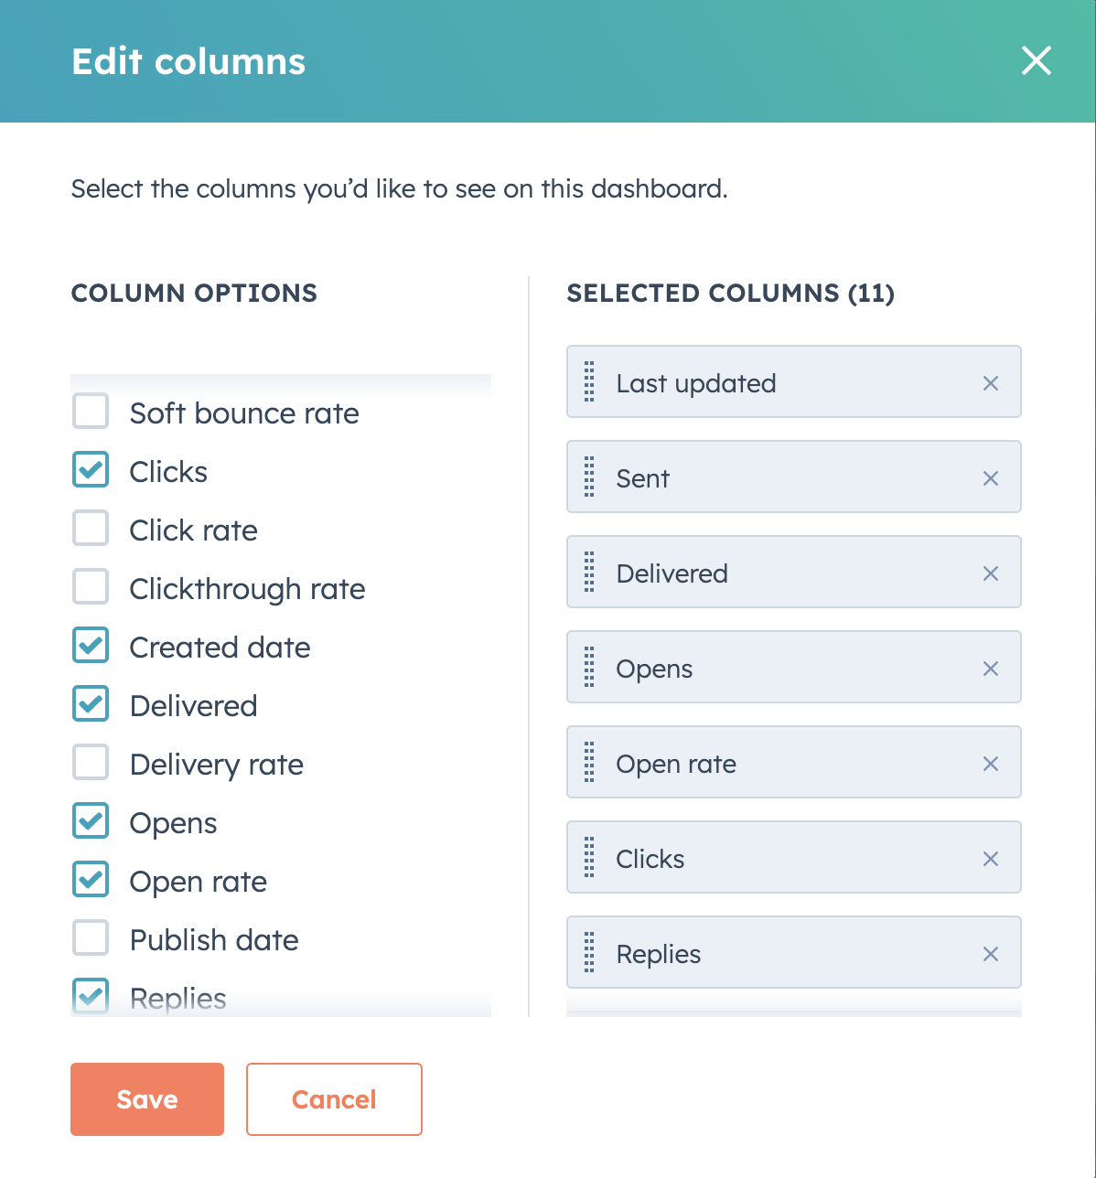Click the drag handle beside Clicks
The width and height of the screenshot is (1096, 1178).
pos(589,859)
